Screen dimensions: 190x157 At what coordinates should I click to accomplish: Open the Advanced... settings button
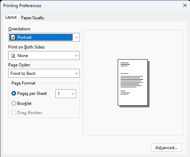coord(166,148)
